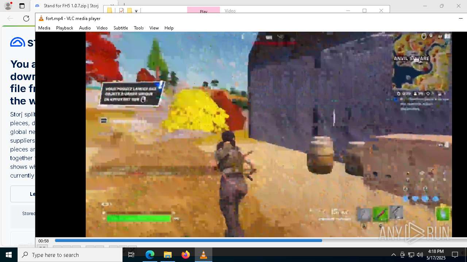Click the taskbar search box
Image resolution: width=467 pixels, height=262 pixels.
[70, 255]
